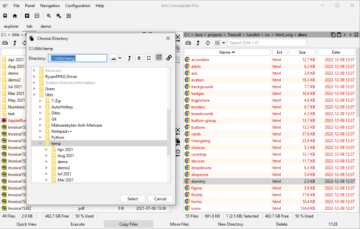The width and height of the screenshot is (360, 229).
Task: Open the Panel menu
Action: (x=30, y=6)
